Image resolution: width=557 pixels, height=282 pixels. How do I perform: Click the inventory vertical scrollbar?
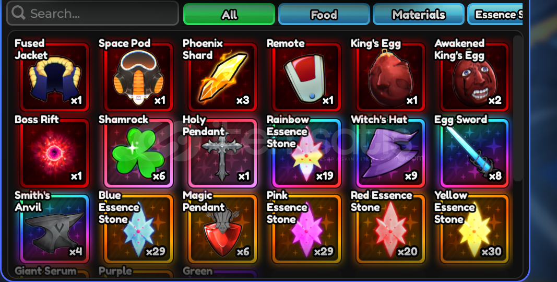point(517,108)
